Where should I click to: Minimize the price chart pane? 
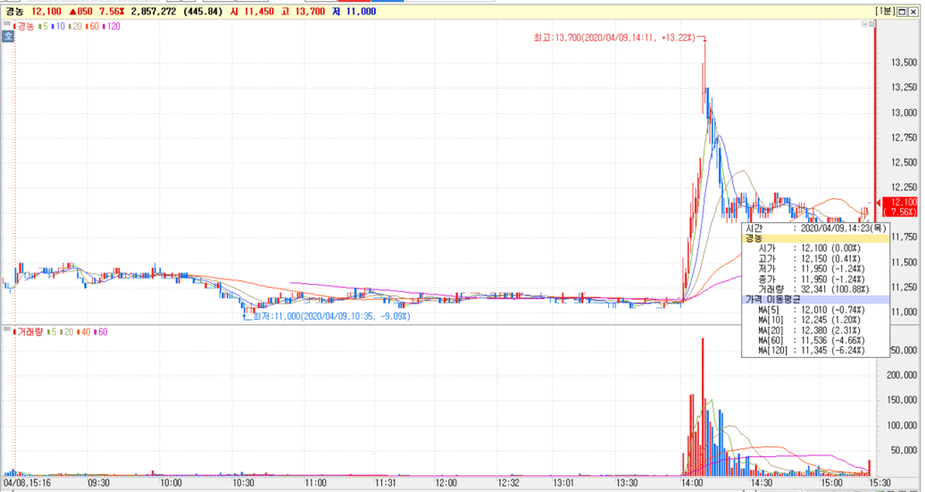(865, 24)
